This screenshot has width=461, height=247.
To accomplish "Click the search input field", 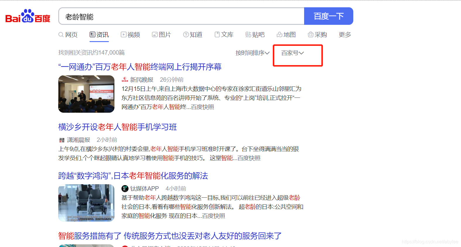I will click(x=181, y=16).
